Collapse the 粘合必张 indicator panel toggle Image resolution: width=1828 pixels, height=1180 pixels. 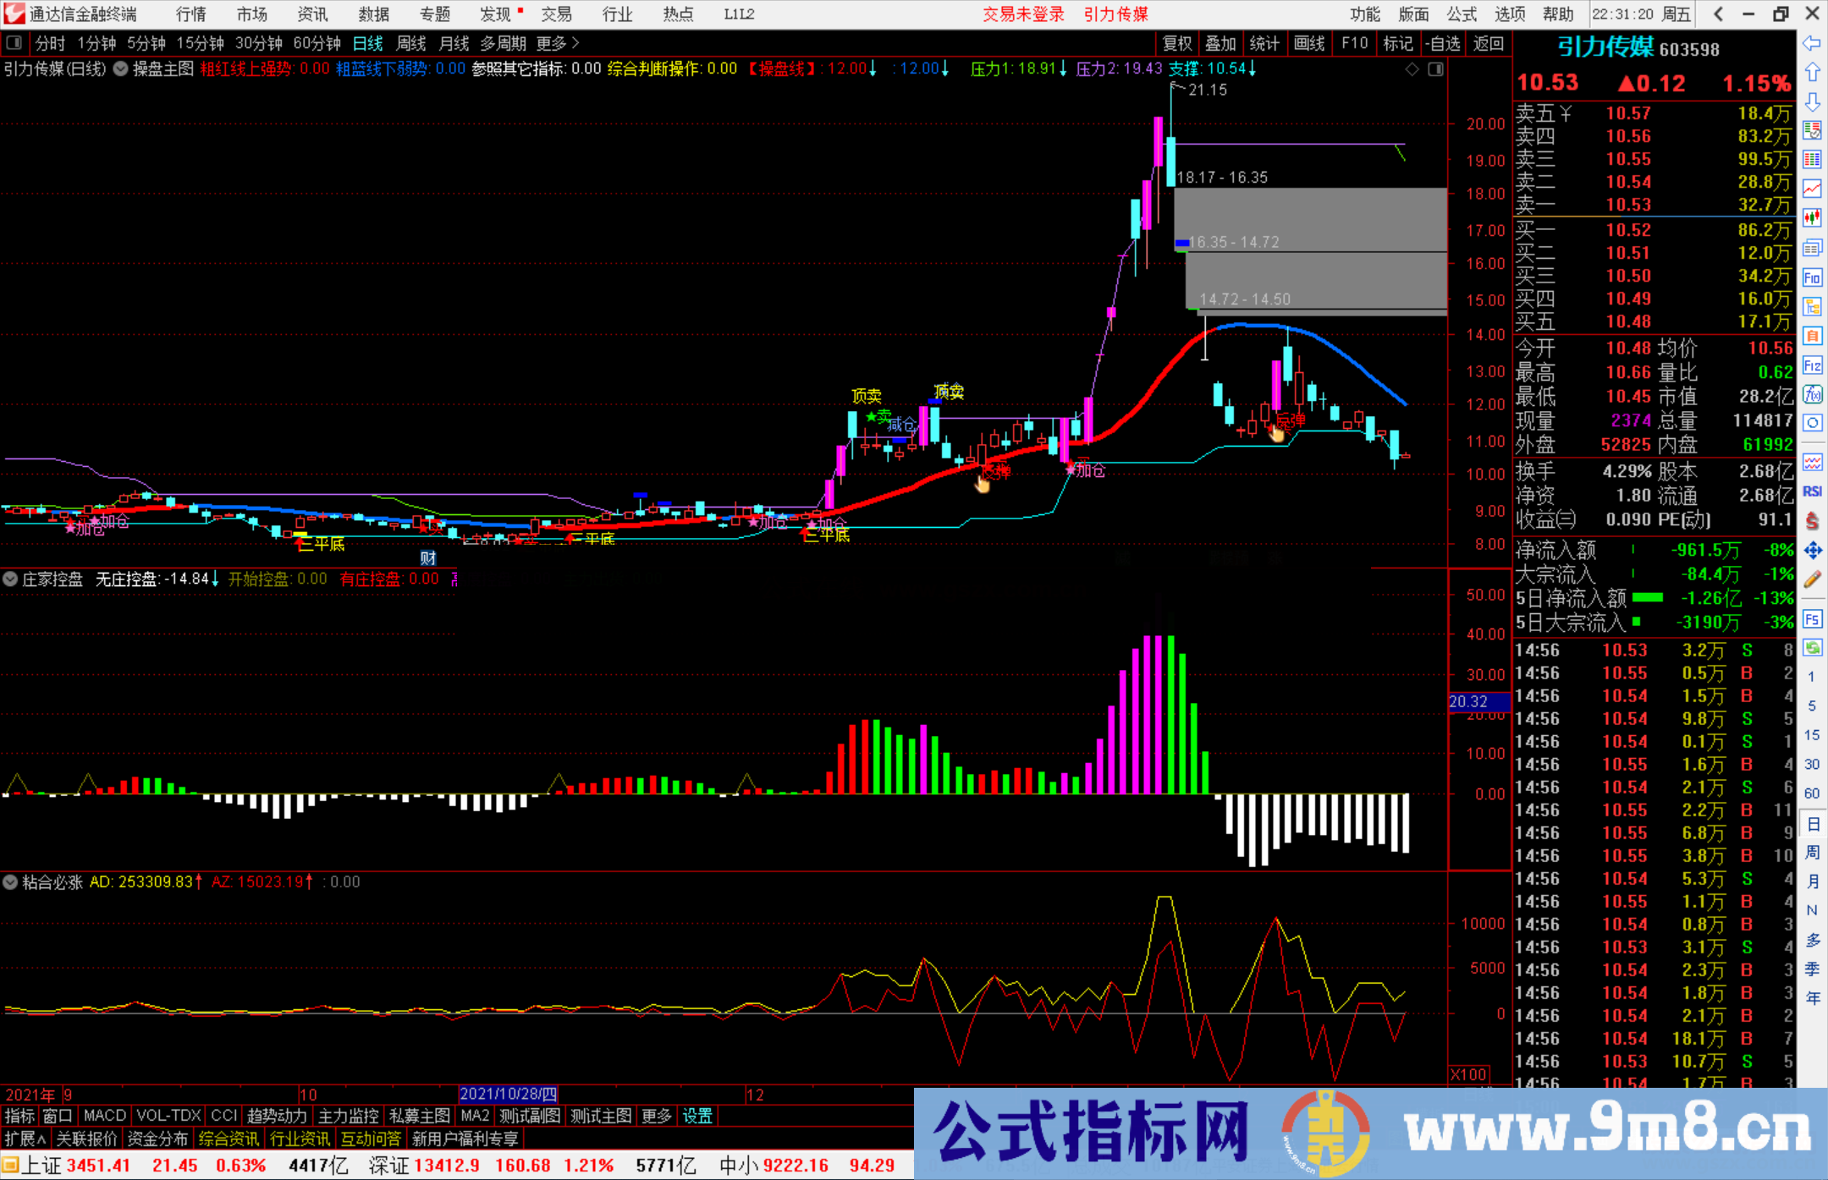pos(10,882)
